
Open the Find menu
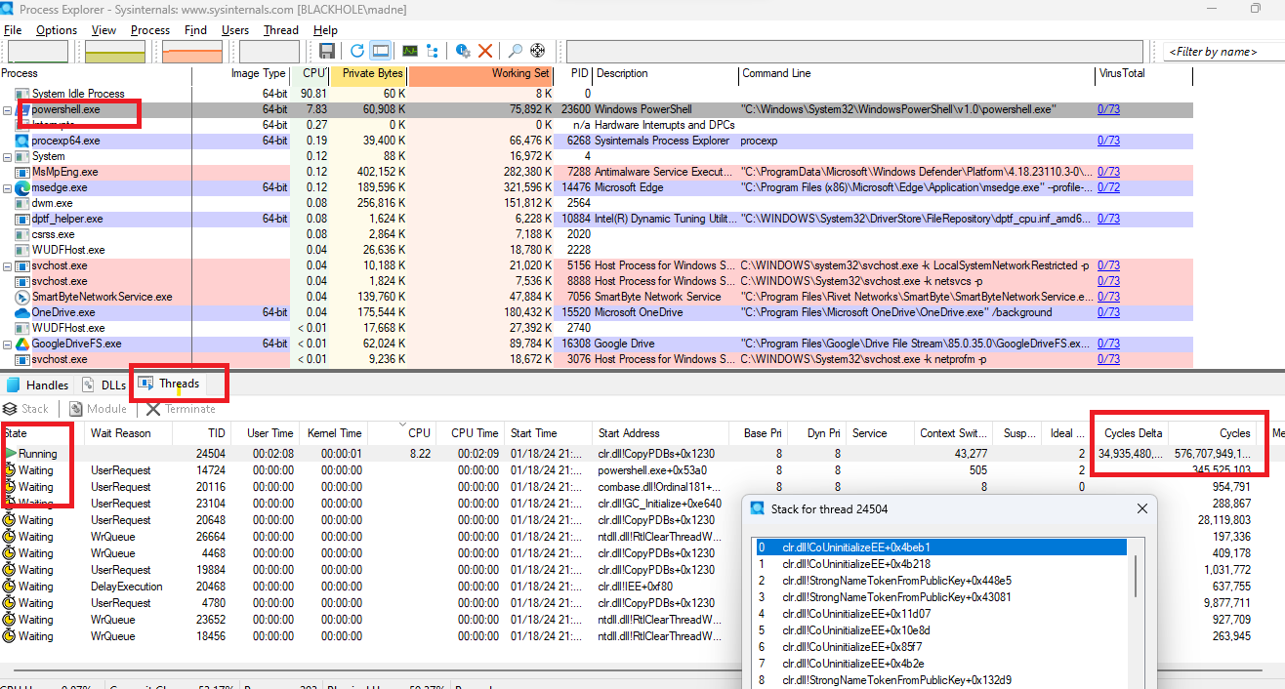pyautogui.click(x=195, y=30)
